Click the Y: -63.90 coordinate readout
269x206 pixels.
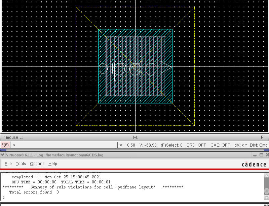coord(148,145)
